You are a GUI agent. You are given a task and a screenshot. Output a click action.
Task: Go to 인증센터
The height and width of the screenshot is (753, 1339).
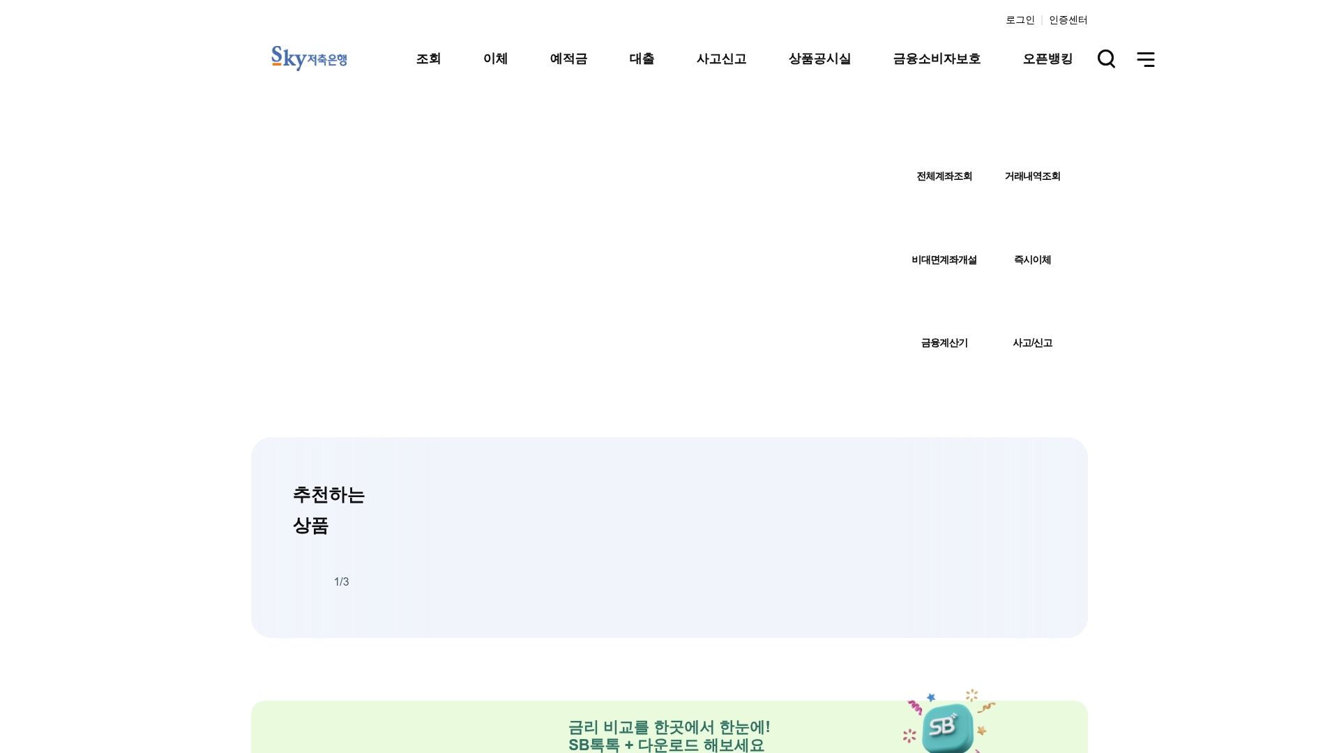pyautogui.click(x=1068, y=20)
